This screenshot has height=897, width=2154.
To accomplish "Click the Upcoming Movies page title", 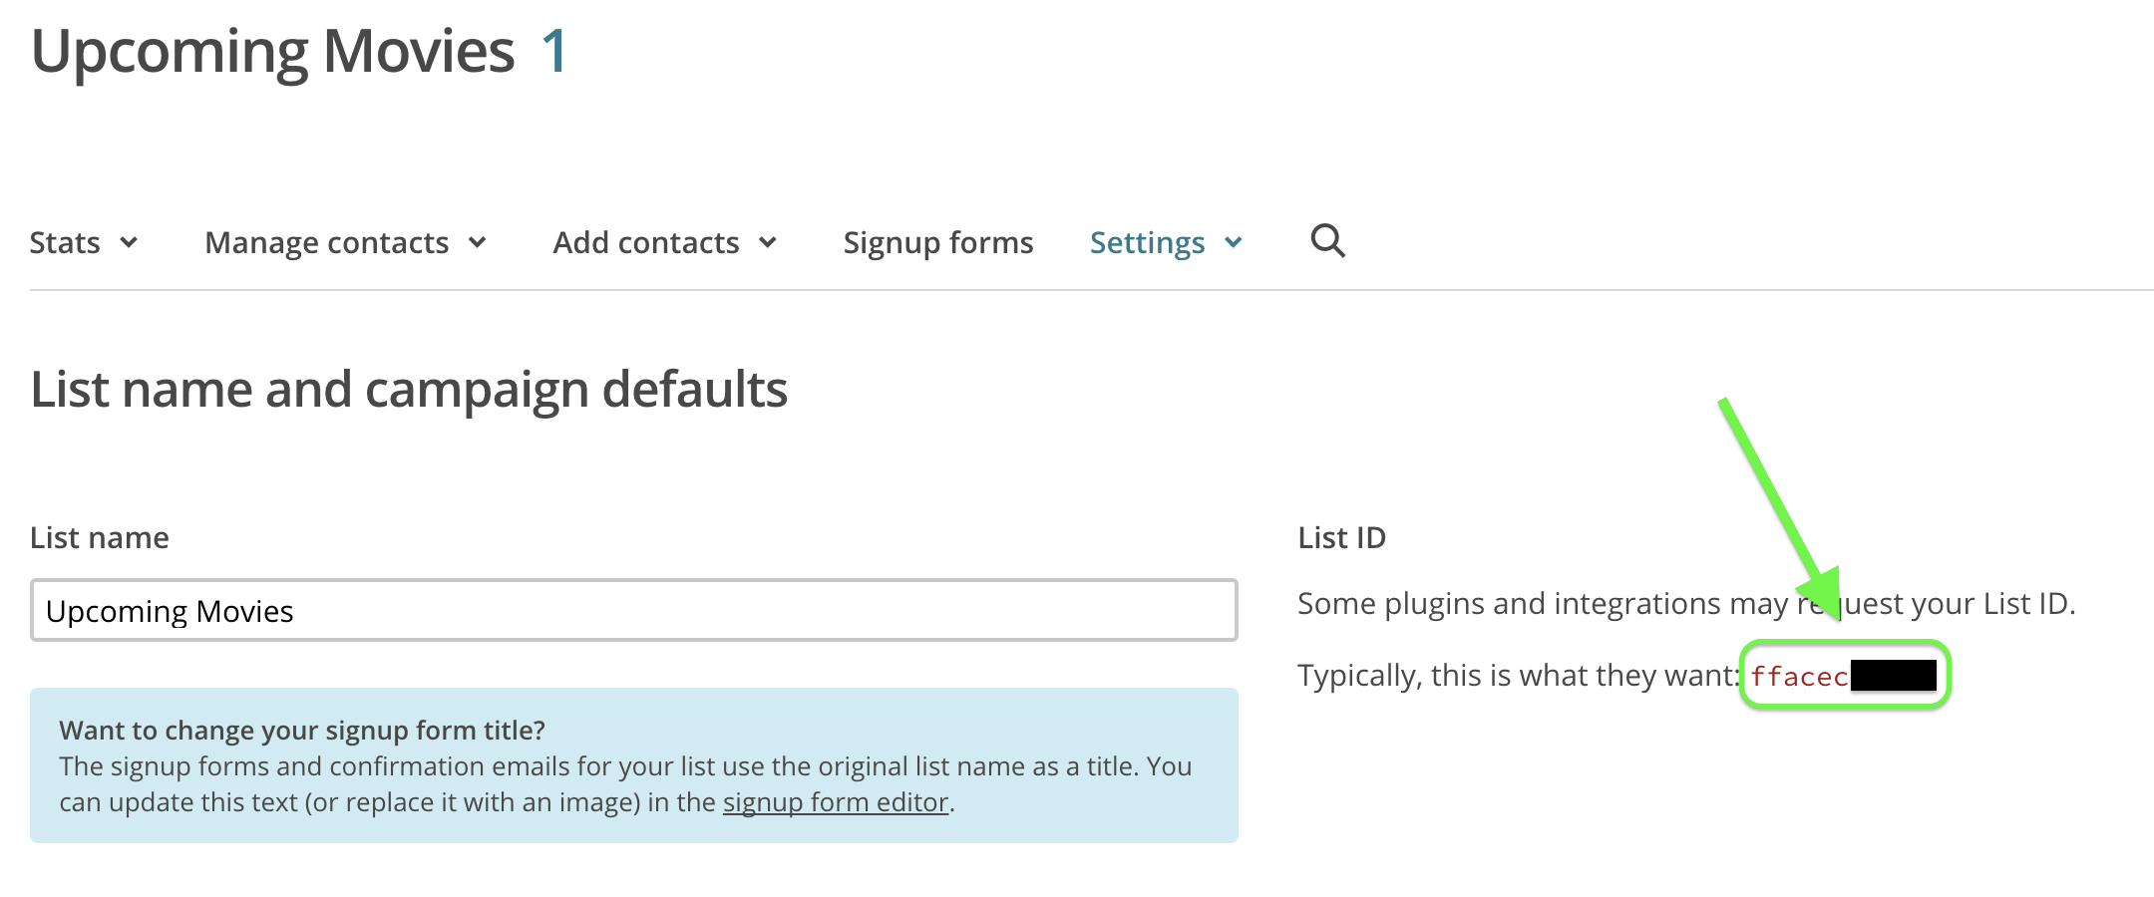I will coord(273,52).
